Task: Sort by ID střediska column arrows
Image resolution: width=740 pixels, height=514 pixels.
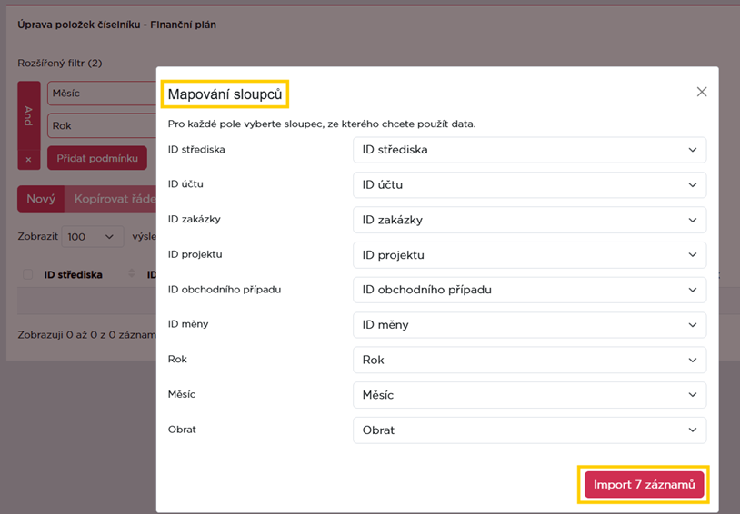Action: (x=132, y=273)
